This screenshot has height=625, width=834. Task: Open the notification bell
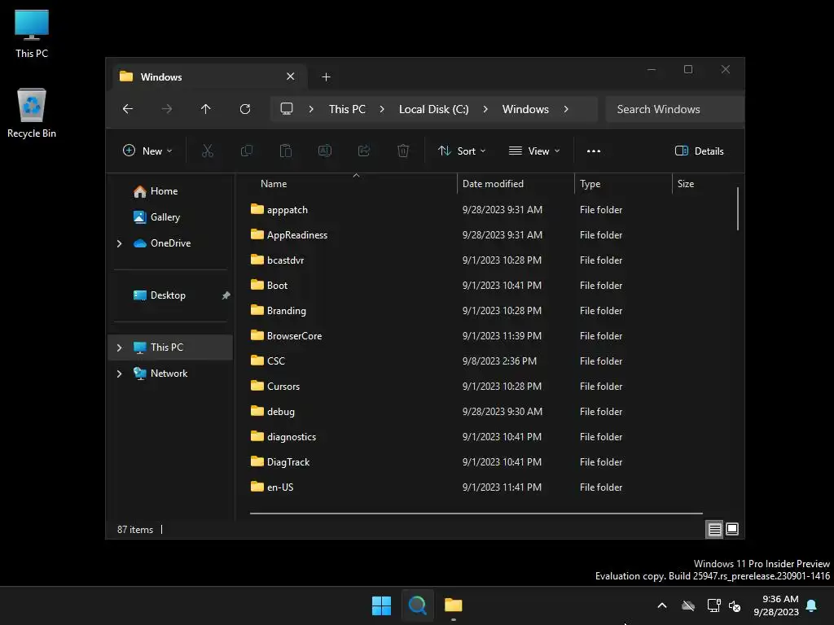coord(812,605)
